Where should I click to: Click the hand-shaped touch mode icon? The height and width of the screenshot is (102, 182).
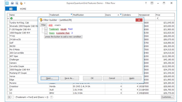[x=21, y=3]
